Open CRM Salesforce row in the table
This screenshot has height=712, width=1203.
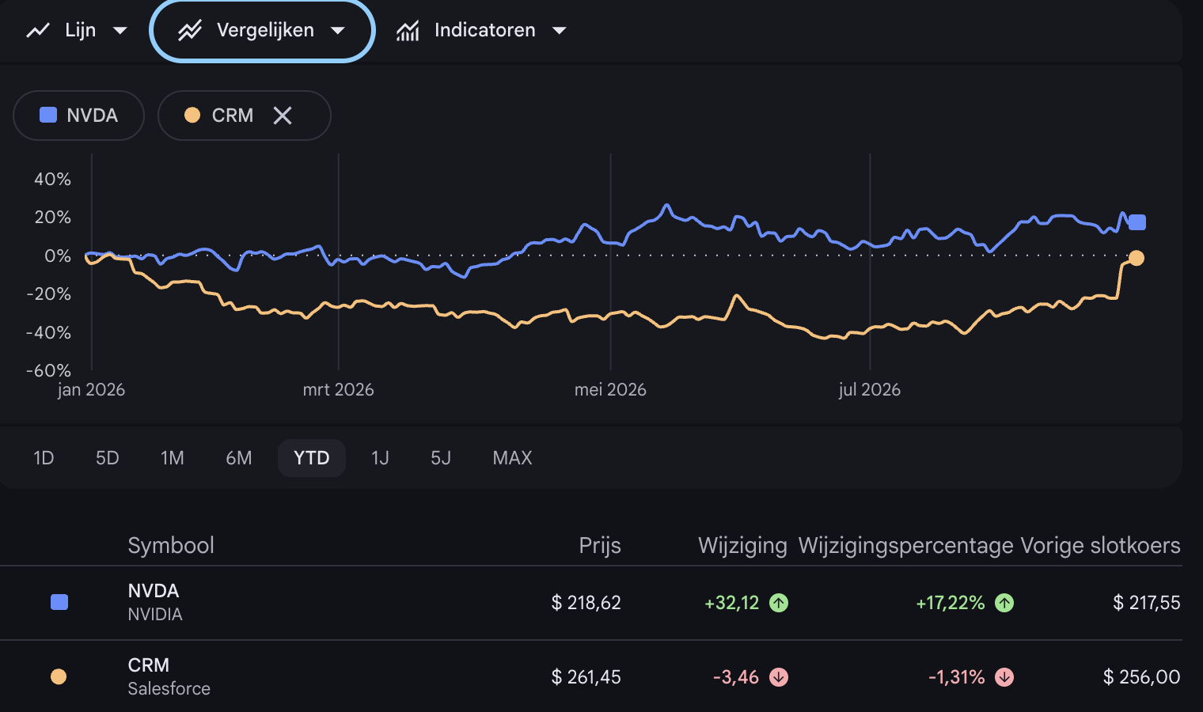click(590, 677)
